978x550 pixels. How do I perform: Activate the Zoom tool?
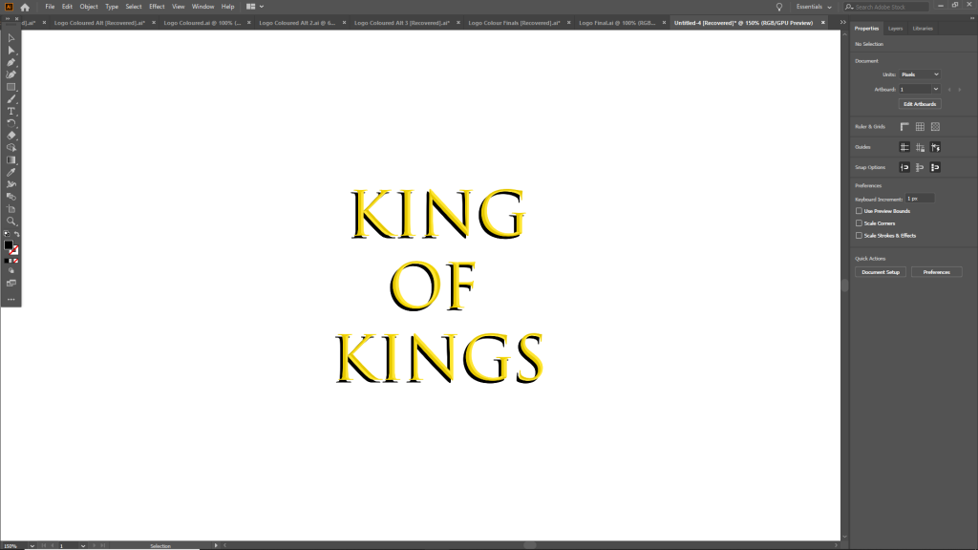point(11,221)
